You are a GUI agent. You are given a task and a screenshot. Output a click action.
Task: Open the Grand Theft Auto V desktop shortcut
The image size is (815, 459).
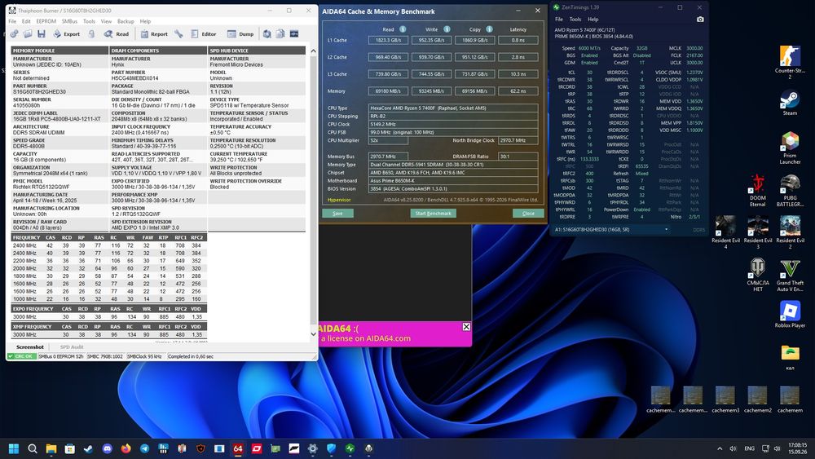pyautogui.click(x=790, y=276)
